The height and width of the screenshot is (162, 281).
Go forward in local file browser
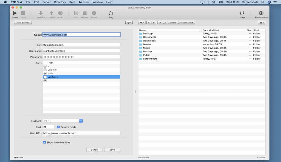[x=154, y=23]
